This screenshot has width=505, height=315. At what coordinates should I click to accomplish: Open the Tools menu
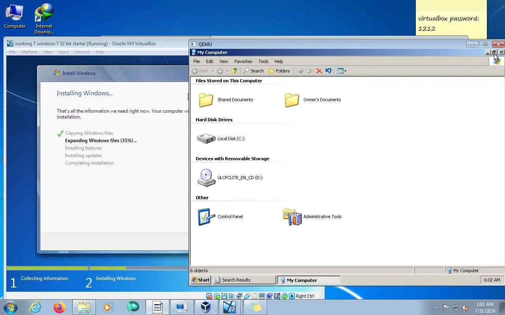coord(264,61)
